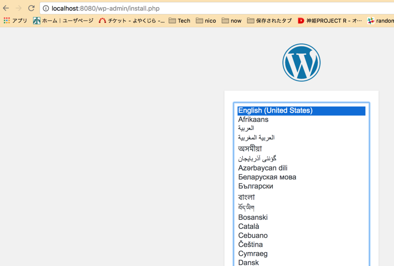Select বাংলা language option
The width and height of the screenshot is (394, 266).
coord(301,197)
